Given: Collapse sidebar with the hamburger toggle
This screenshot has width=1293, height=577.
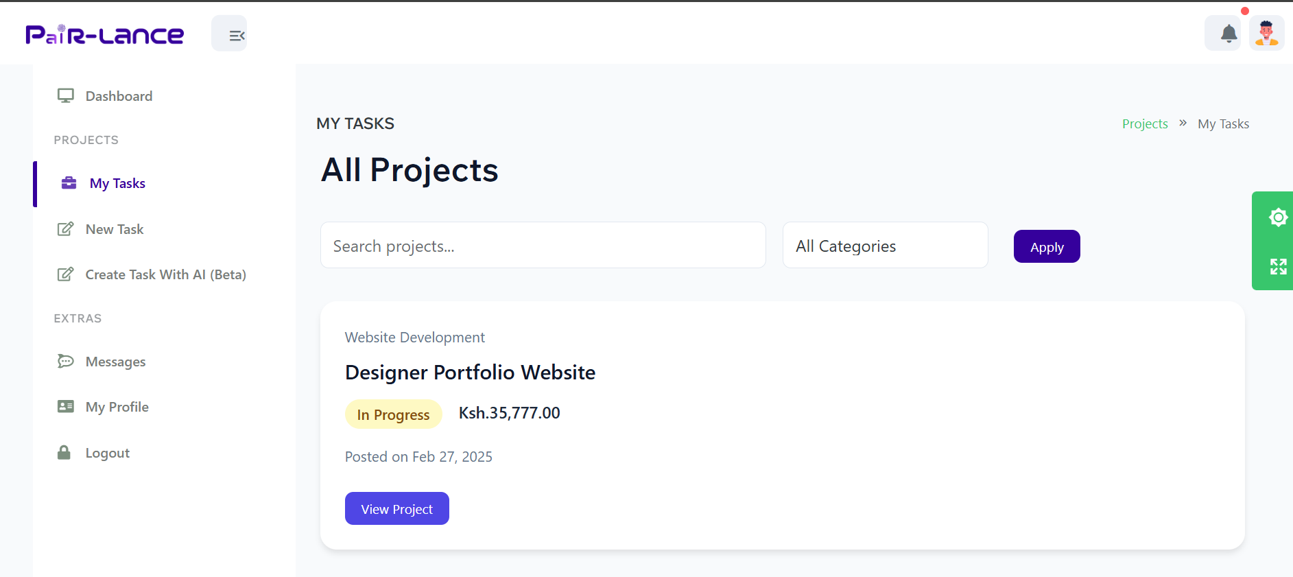Looking at the screenshot, I should pos(229,34).
